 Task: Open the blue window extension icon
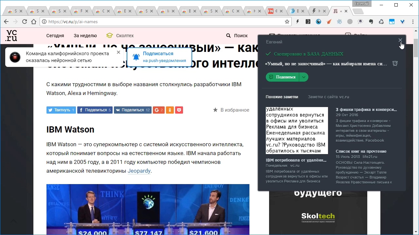click(392, 22)
